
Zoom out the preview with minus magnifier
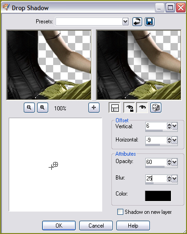[x=29, y=108]
